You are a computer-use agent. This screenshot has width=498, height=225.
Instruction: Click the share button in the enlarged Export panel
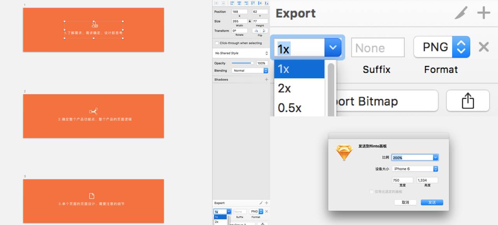pos(468,101)
